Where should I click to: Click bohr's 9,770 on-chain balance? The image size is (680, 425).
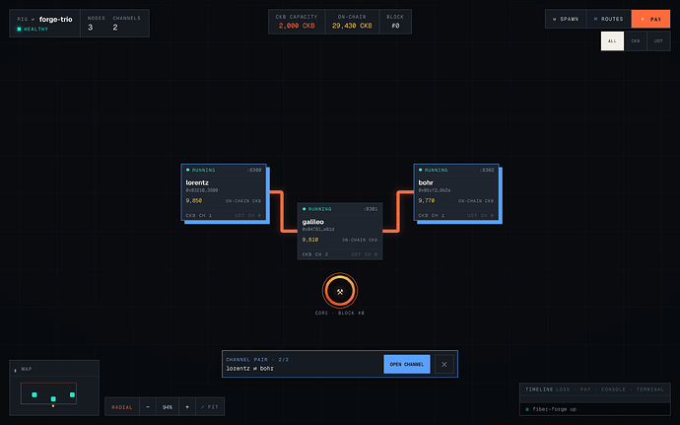pyautogui.click(x=427, y=200)
